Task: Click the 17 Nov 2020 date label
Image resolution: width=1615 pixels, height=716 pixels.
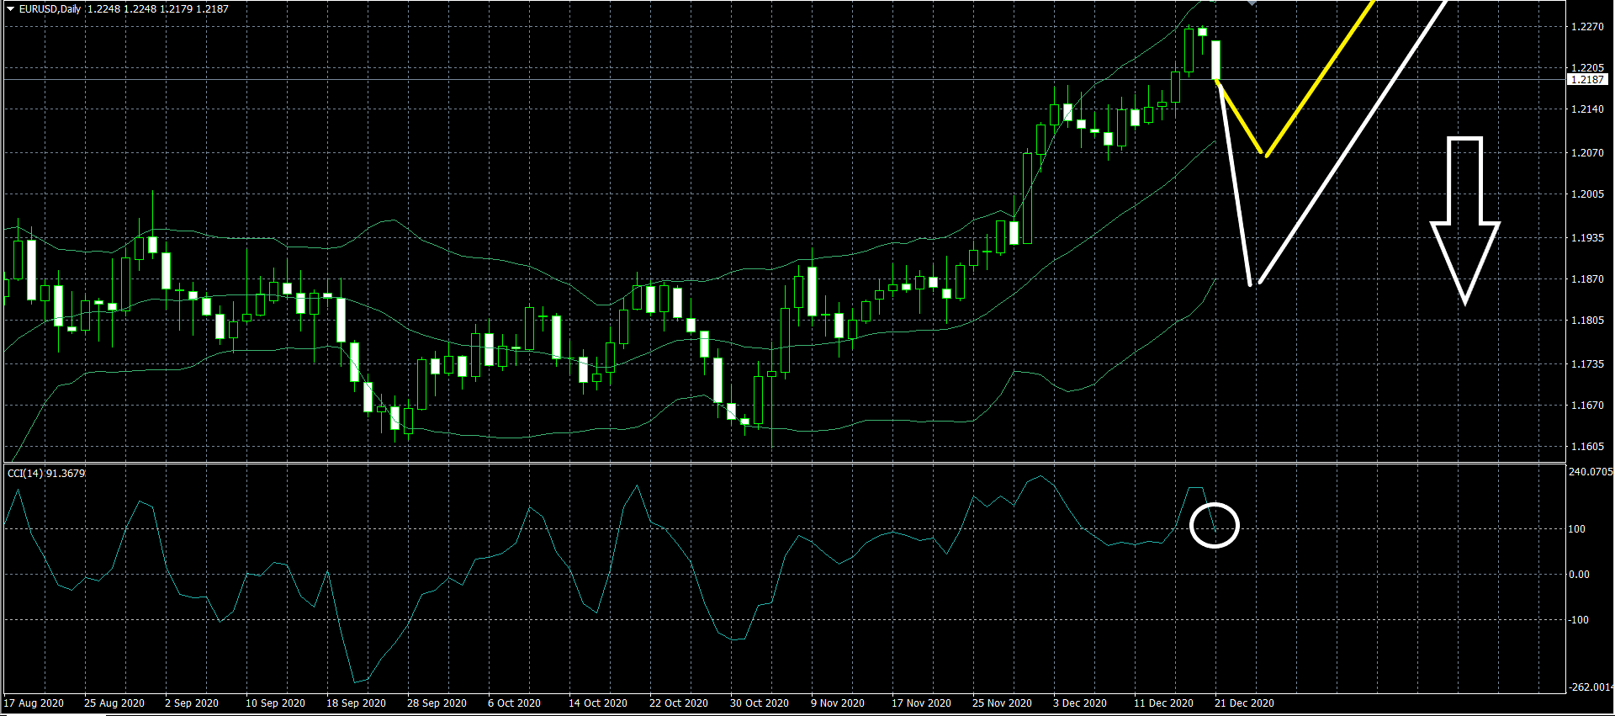Action: click(921, 703)
